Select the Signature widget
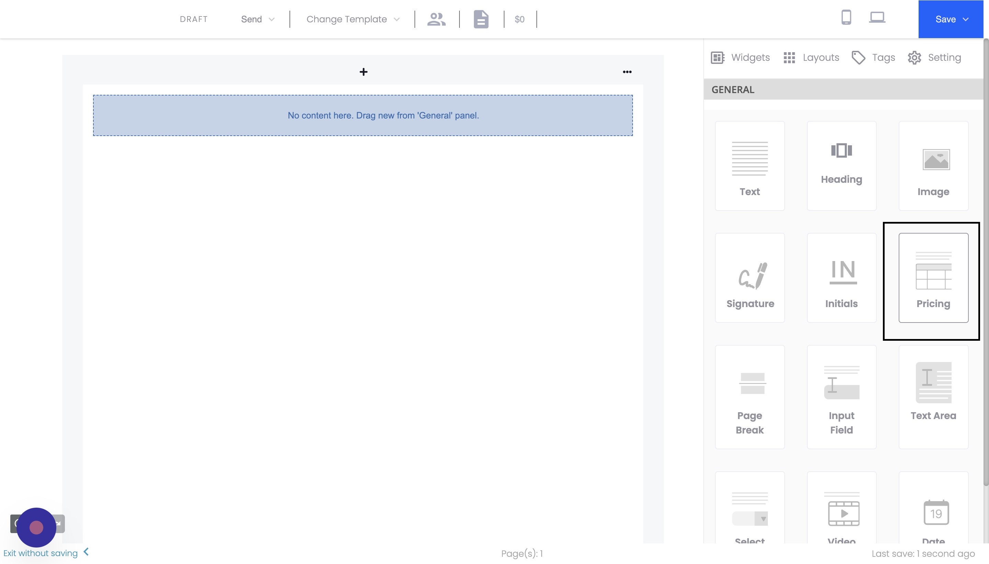Viewport: 989px width, 564px height. pyautogui.click(x=749, y=278)
